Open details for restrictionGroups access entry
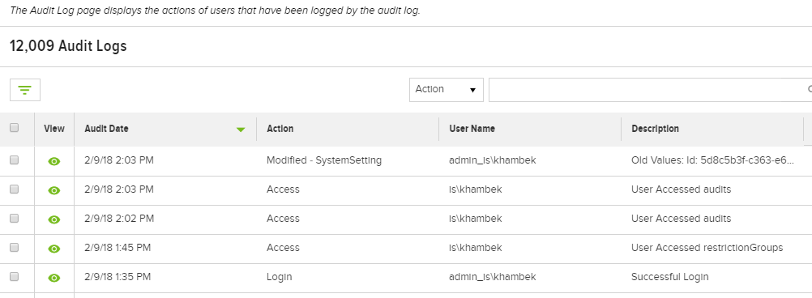Image resolution: width=812 pixels, height=298 pixels. 53,249
